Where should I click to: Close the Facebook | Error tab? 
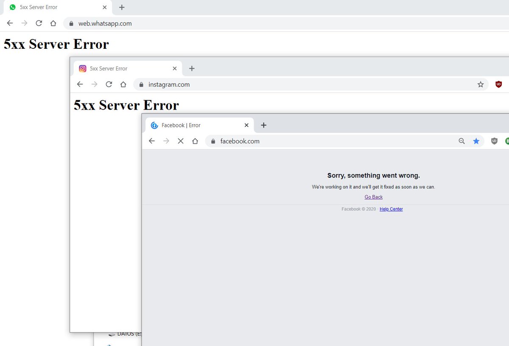tap(246, 125)
